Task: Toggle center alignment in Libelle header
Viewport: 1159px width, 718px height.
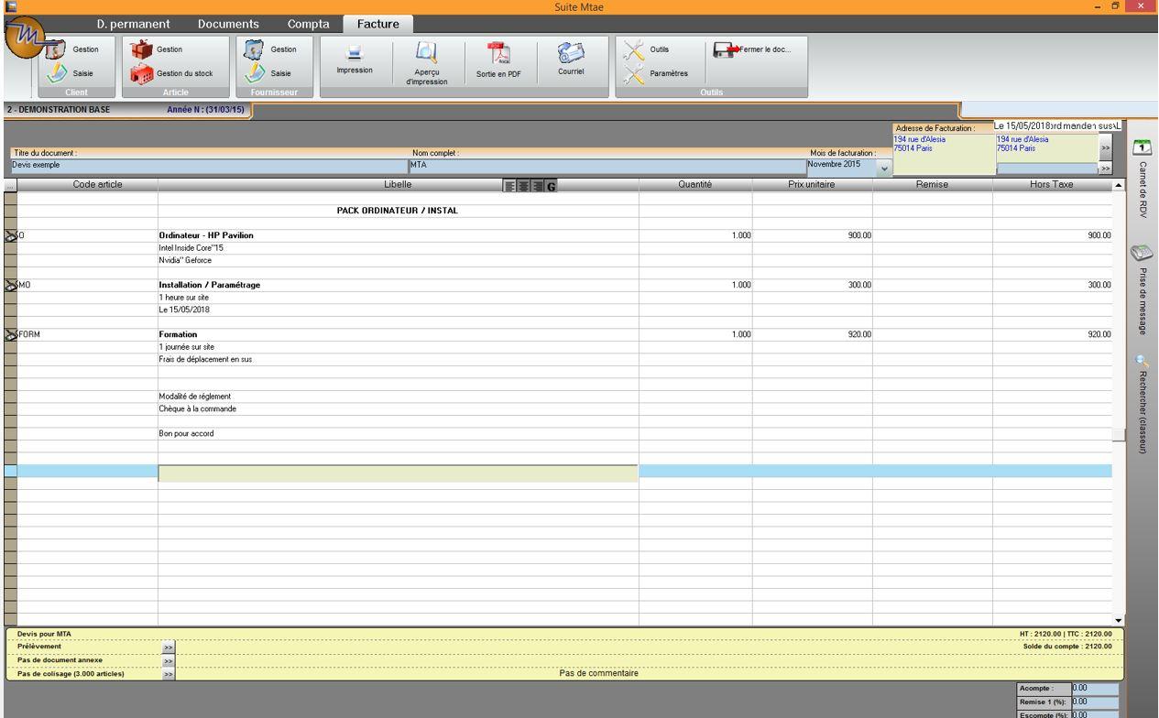Action: [524, 186]
